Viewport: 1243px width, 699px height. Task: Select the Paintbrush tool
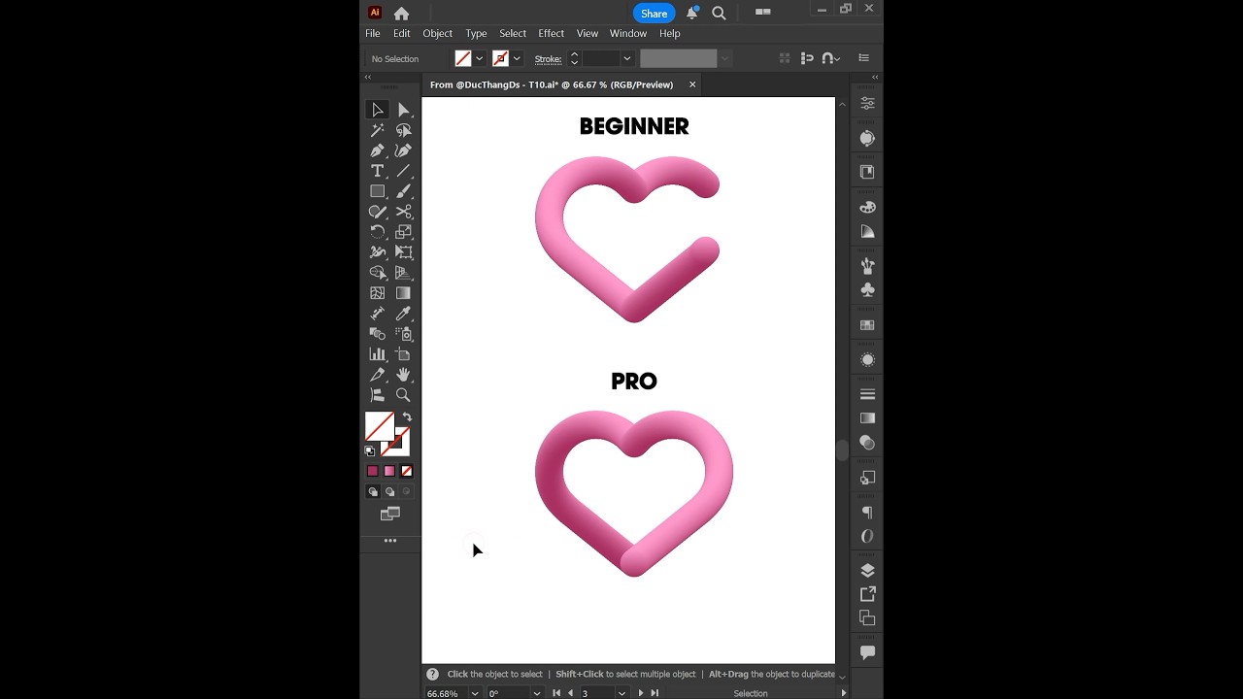(403, 191)
